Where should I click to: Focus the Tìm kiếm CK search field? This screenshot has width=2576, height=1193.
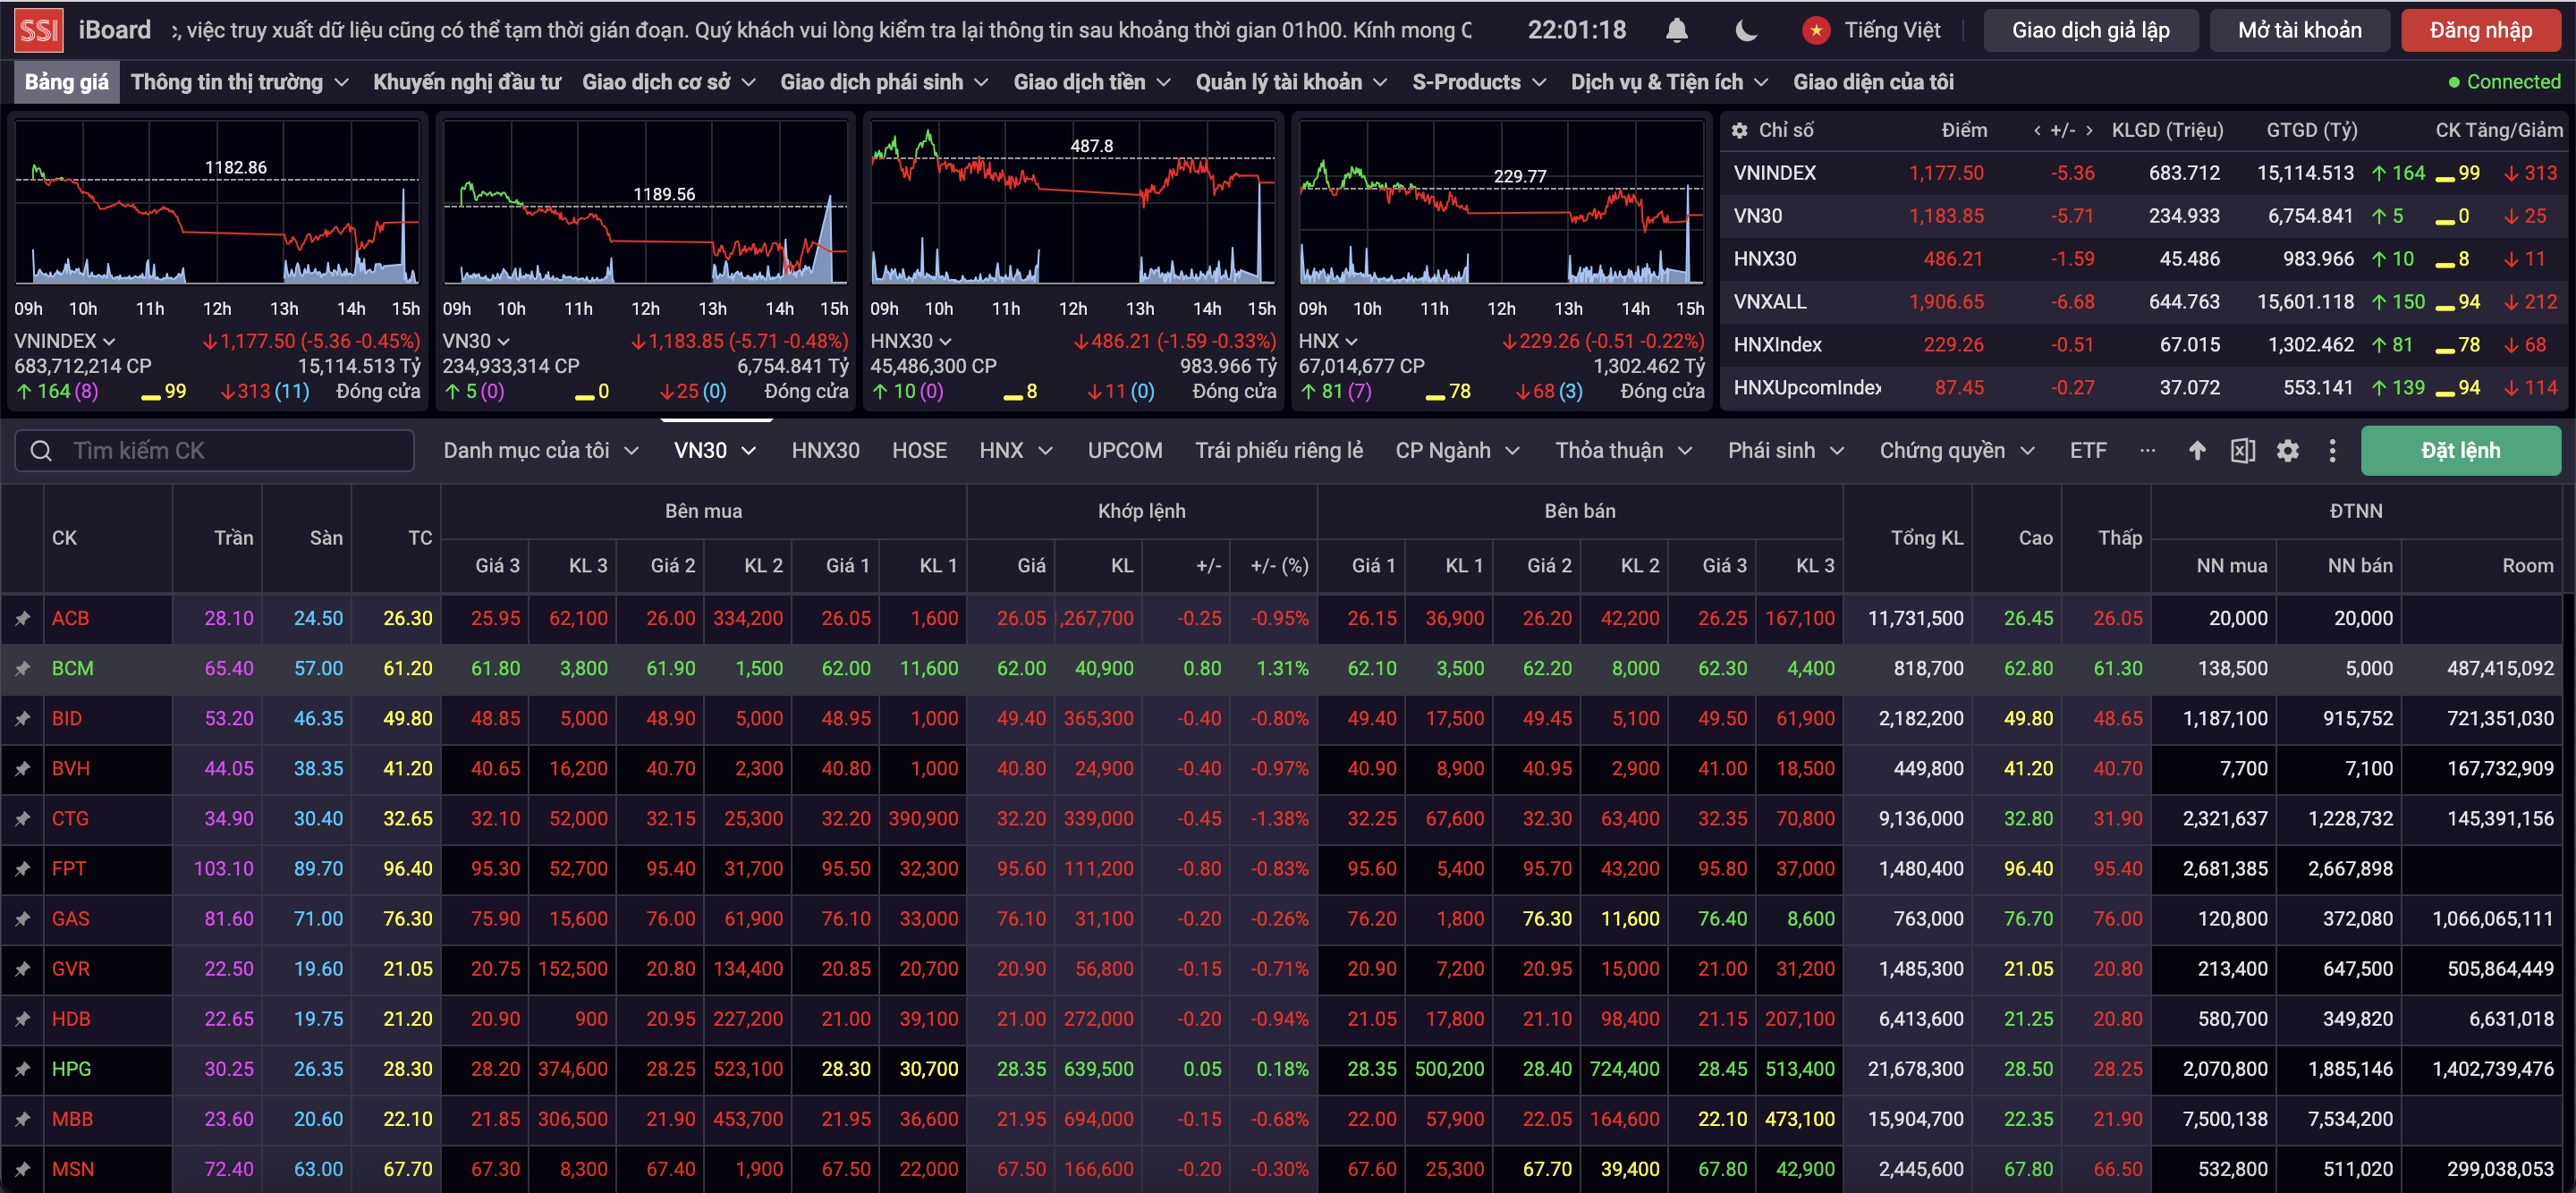click(x=214, y=451)
